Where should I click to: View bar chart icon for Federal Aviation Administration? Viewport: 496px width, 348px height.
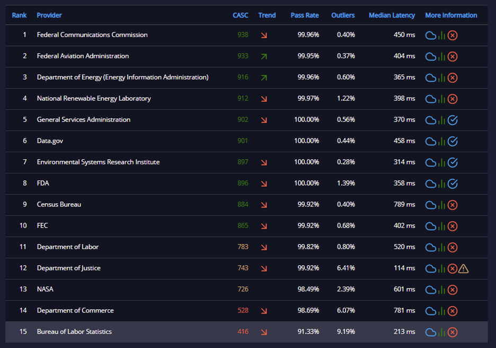(441, 57)
